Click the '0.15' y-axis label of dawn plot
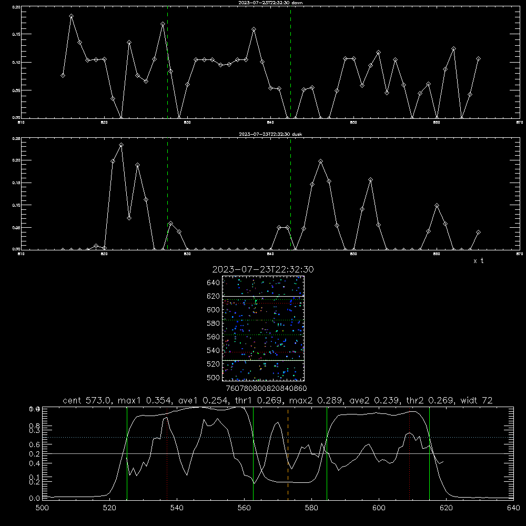 click(x=16, y=34)
